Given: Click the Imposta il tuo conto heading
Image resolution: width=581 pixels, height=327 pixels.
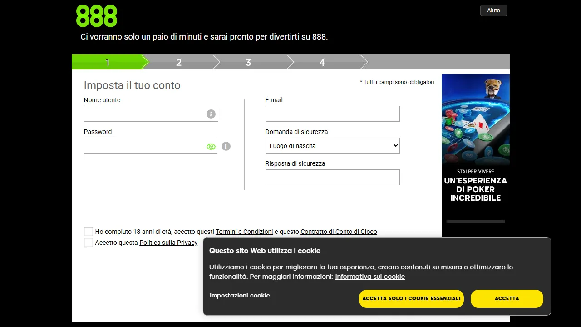Looking at the screenshot, I should point(132,85).
